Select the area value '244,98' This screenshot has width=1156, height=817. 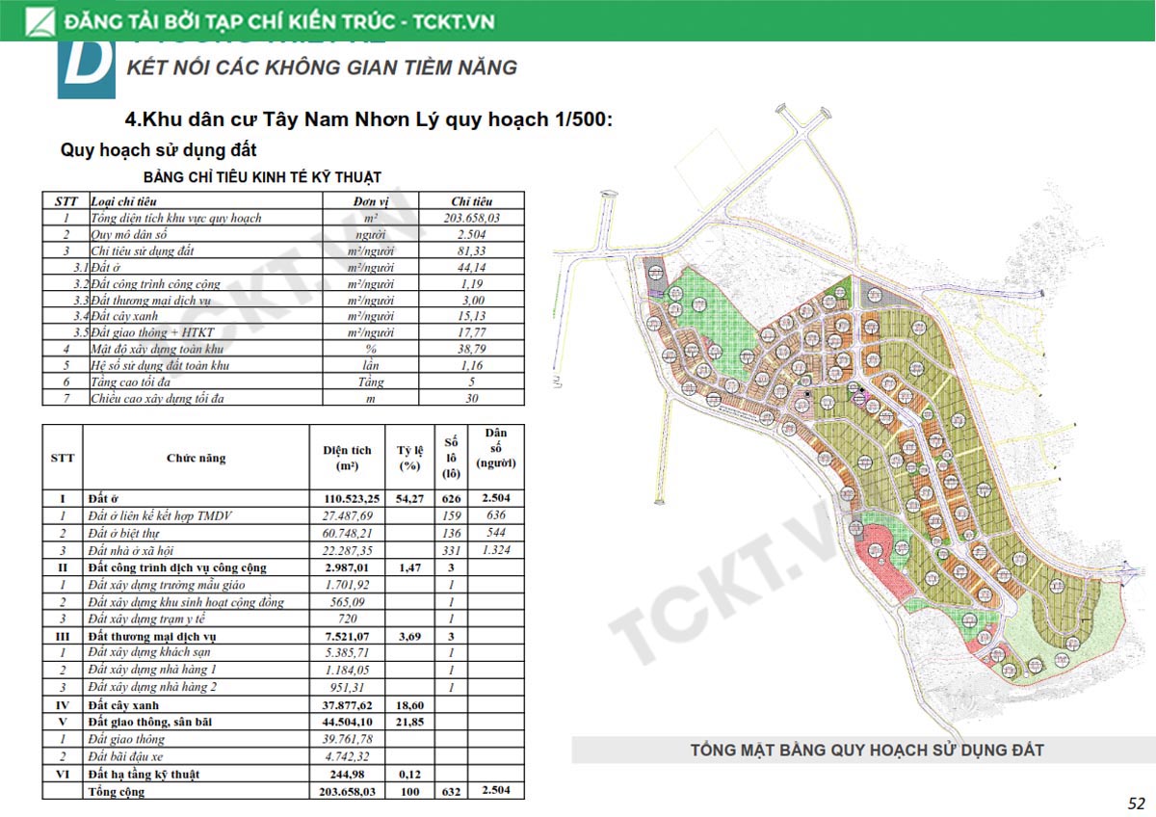click(348, 774)
